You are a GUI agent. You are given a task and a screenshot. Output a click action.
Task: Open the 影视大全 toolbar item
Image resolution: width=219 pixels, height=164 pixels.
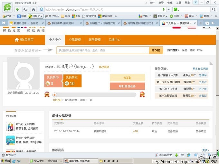point(160,16)
